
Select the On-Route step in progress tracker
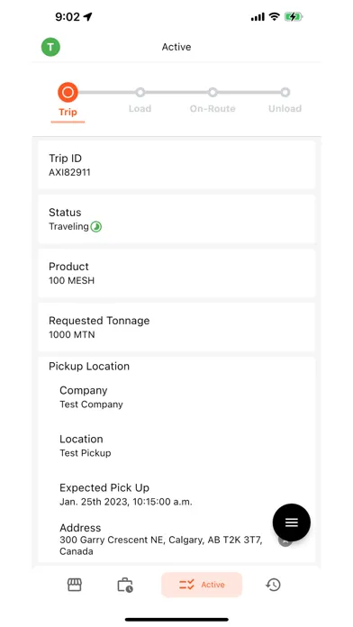213,100
